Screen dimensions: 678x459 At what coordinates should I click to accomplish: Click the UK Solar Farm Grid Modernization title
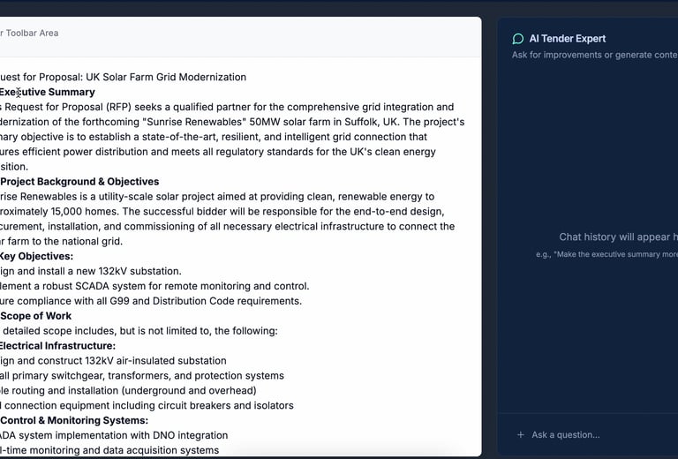pos(124,77)
